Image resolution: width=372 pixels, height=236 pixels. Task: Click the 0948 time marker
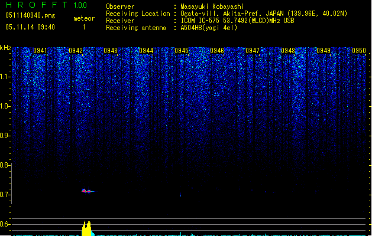(288, 51)
